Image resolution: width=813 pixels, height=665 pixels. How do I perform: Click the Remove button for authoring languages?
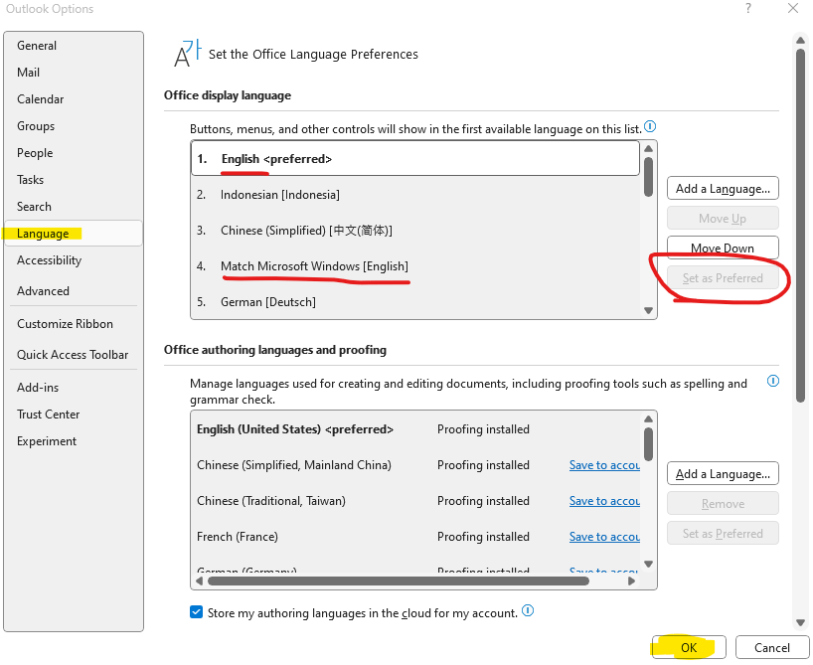[723, 503]
